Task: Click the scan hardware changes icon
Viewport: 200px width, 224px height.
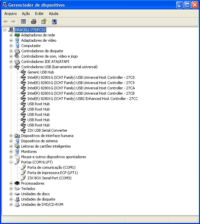Action: point(54,22)
